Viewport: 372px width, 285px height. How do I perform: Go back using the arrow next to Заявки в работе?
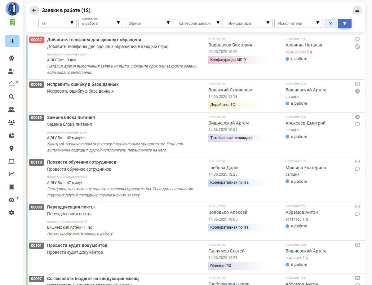click(34, 10)
